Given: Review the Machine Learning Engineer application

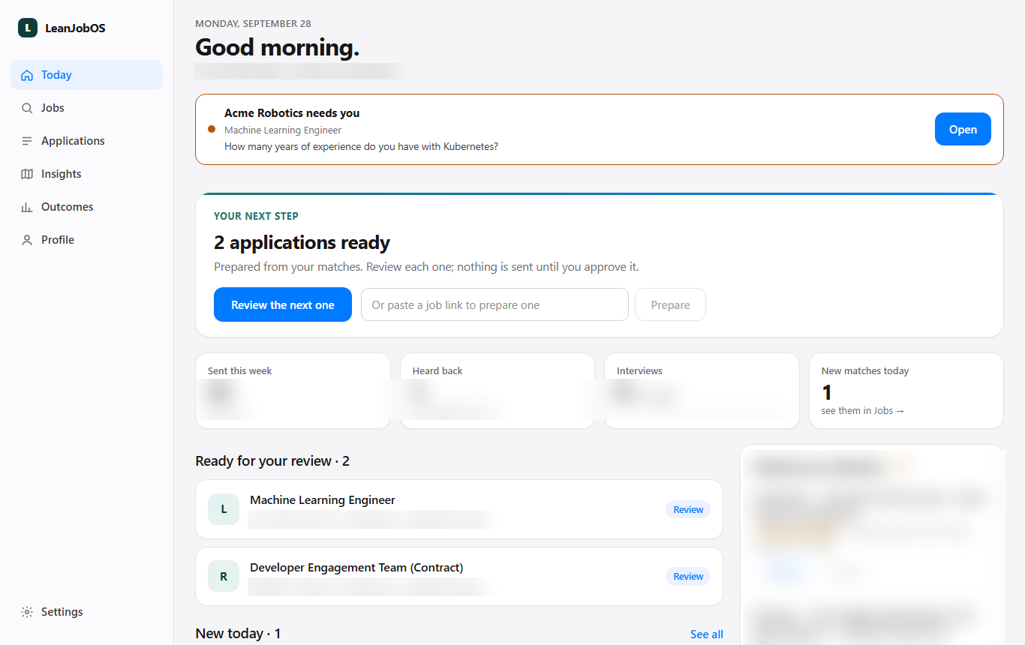Looking at the screenshot, I should coord(688,509).
